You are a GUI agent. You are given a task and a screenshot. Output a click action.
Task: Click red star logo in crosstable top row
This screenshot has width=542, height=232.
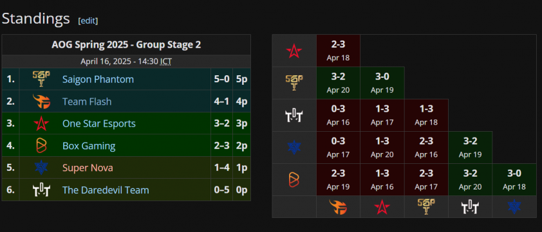(294, 51)
